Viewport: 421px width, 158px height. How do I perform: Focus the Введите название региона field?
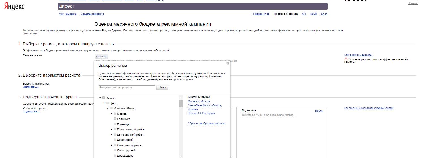(x=127, y=88)
